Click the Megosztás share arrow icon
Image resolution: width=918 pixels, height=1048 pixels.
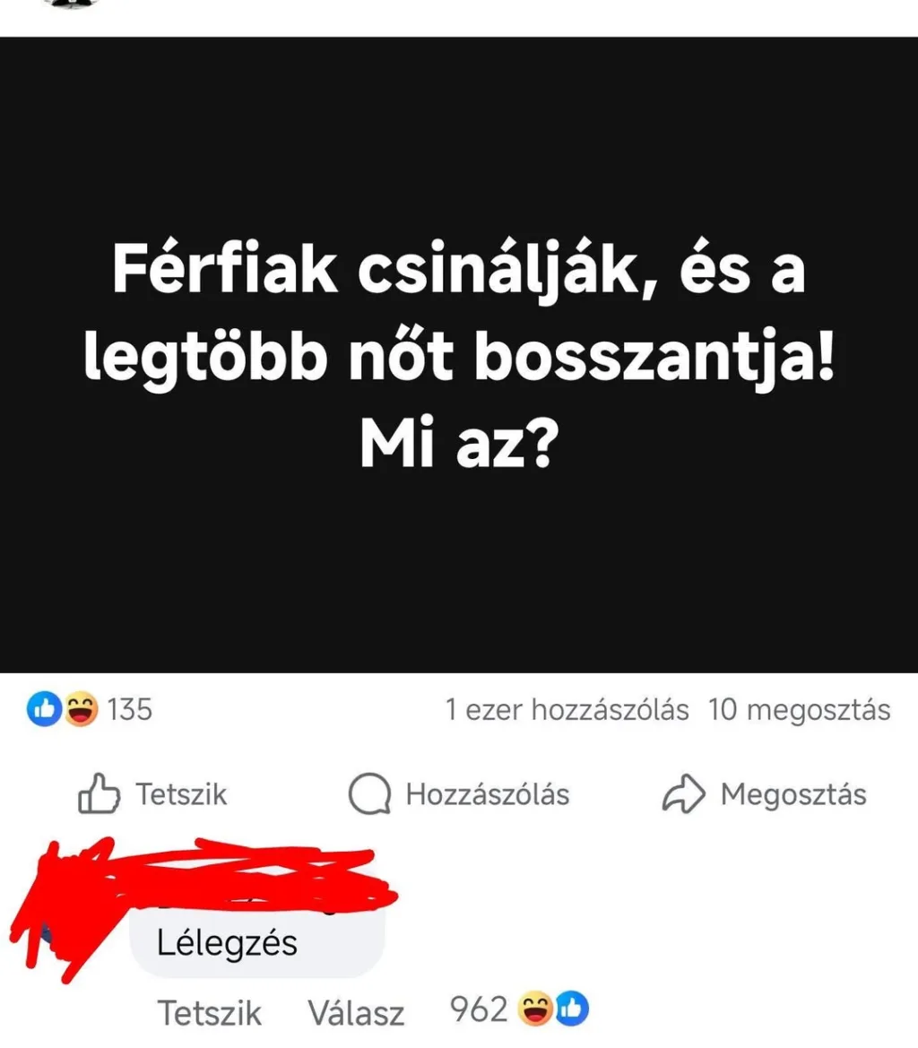(683, 794)
